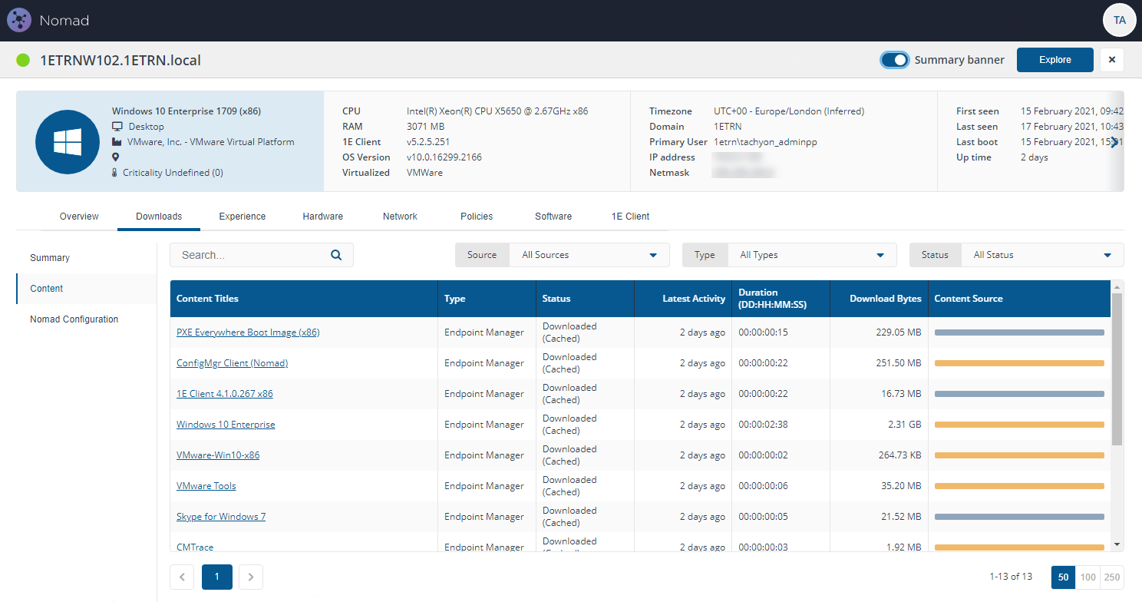
Task: Click the Explore button
Action: pyautogui.click(x=1055, y=60)
